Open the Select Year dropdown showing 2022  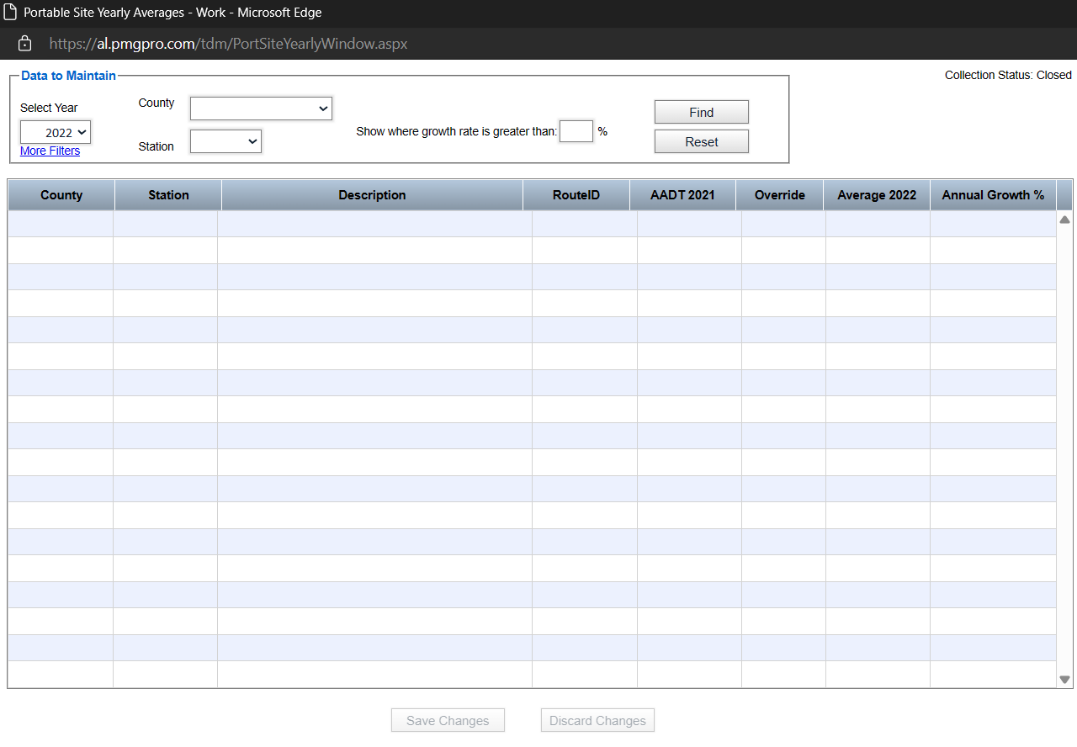pos(56,132)
